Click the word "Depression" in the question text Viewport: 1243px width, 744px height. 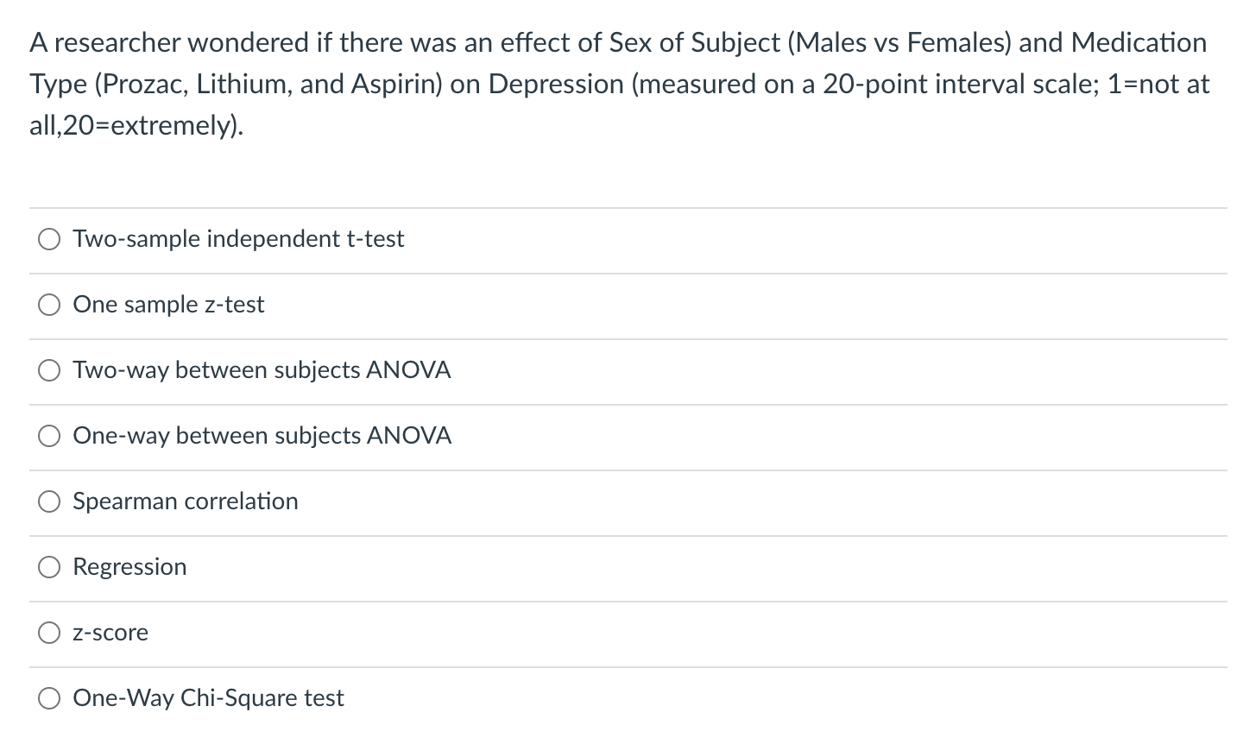tap(556, 84)
